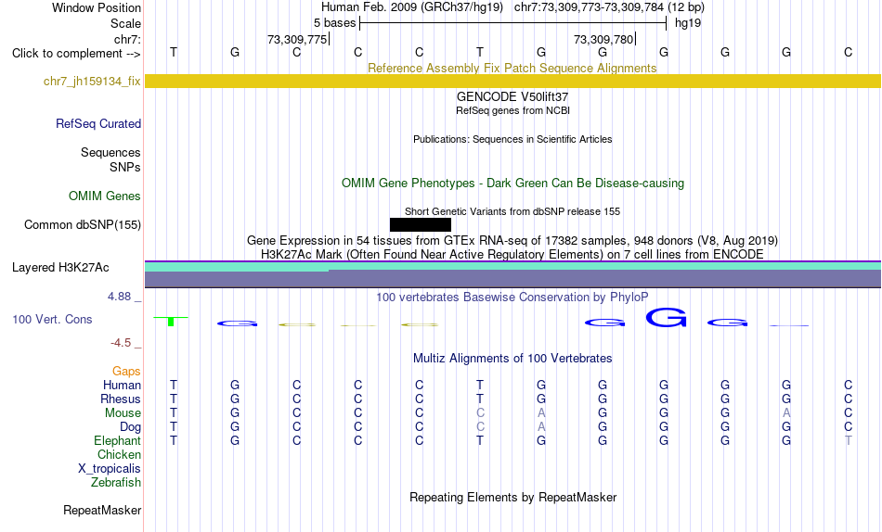Click the black dbSNP variant block

[421, 224]
